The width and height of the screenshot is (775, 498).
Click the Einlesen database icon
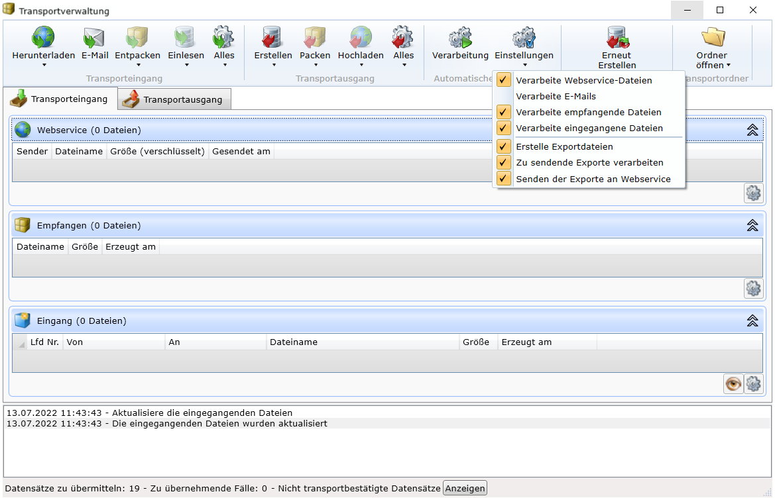186,37
